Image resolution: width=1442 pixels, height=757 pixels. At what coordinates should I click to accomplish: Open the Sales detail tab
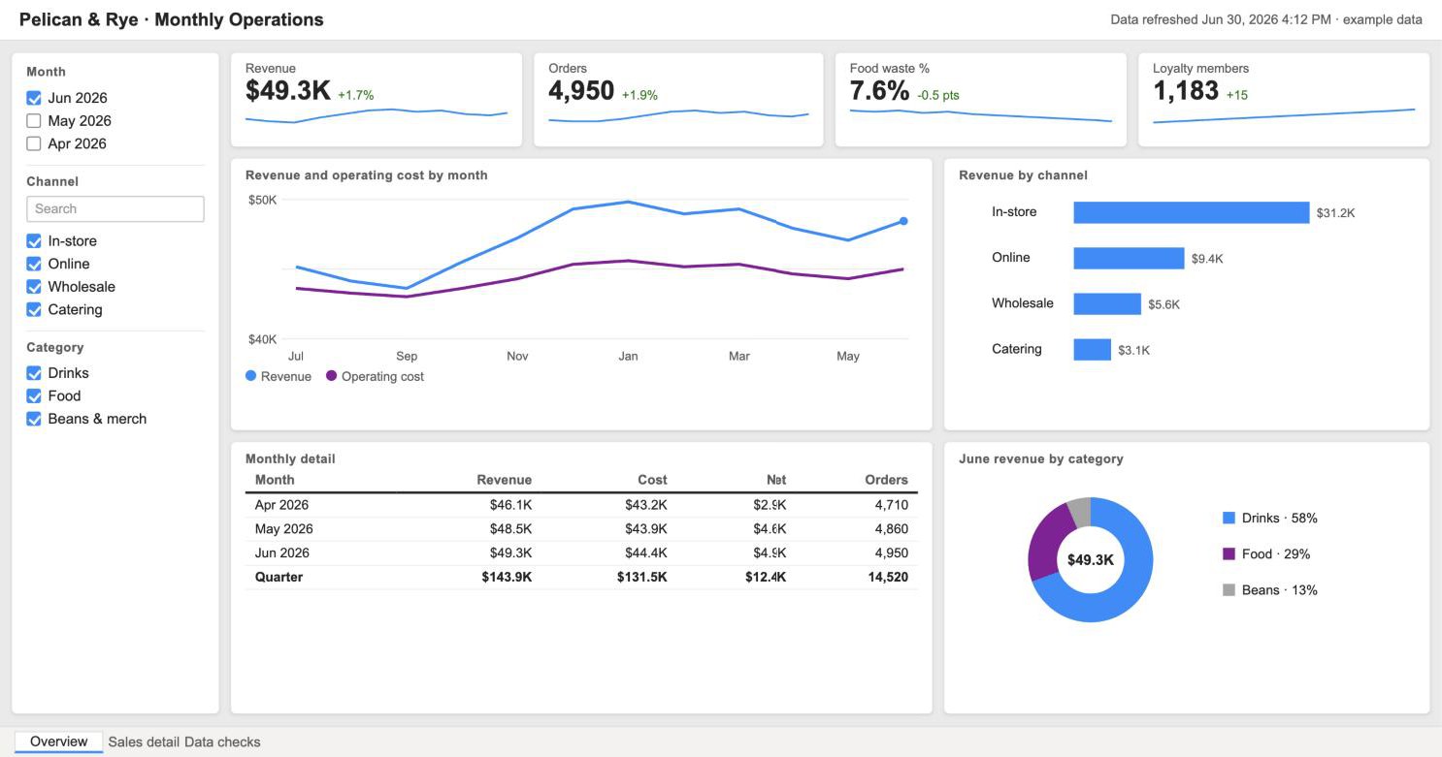click(x=144, y=741)
